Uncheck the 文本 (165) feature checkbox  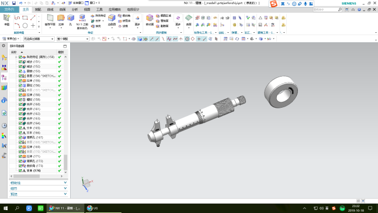pos(20,128)
